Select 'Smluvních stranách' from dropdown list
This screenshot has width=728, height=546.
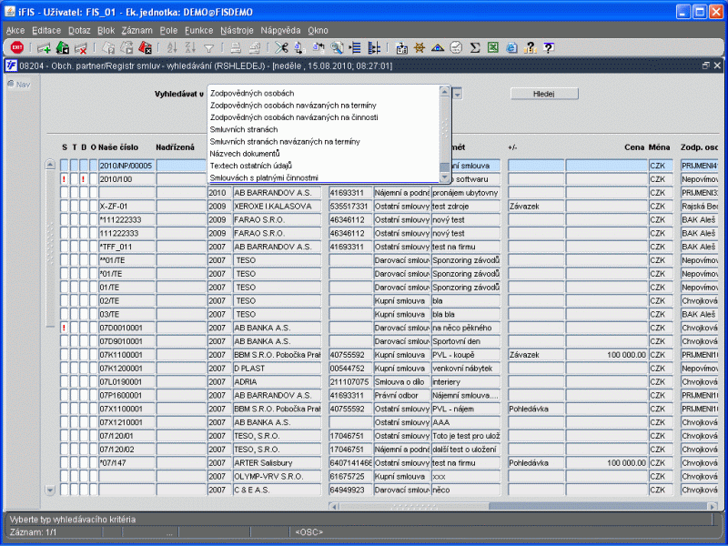243,129
